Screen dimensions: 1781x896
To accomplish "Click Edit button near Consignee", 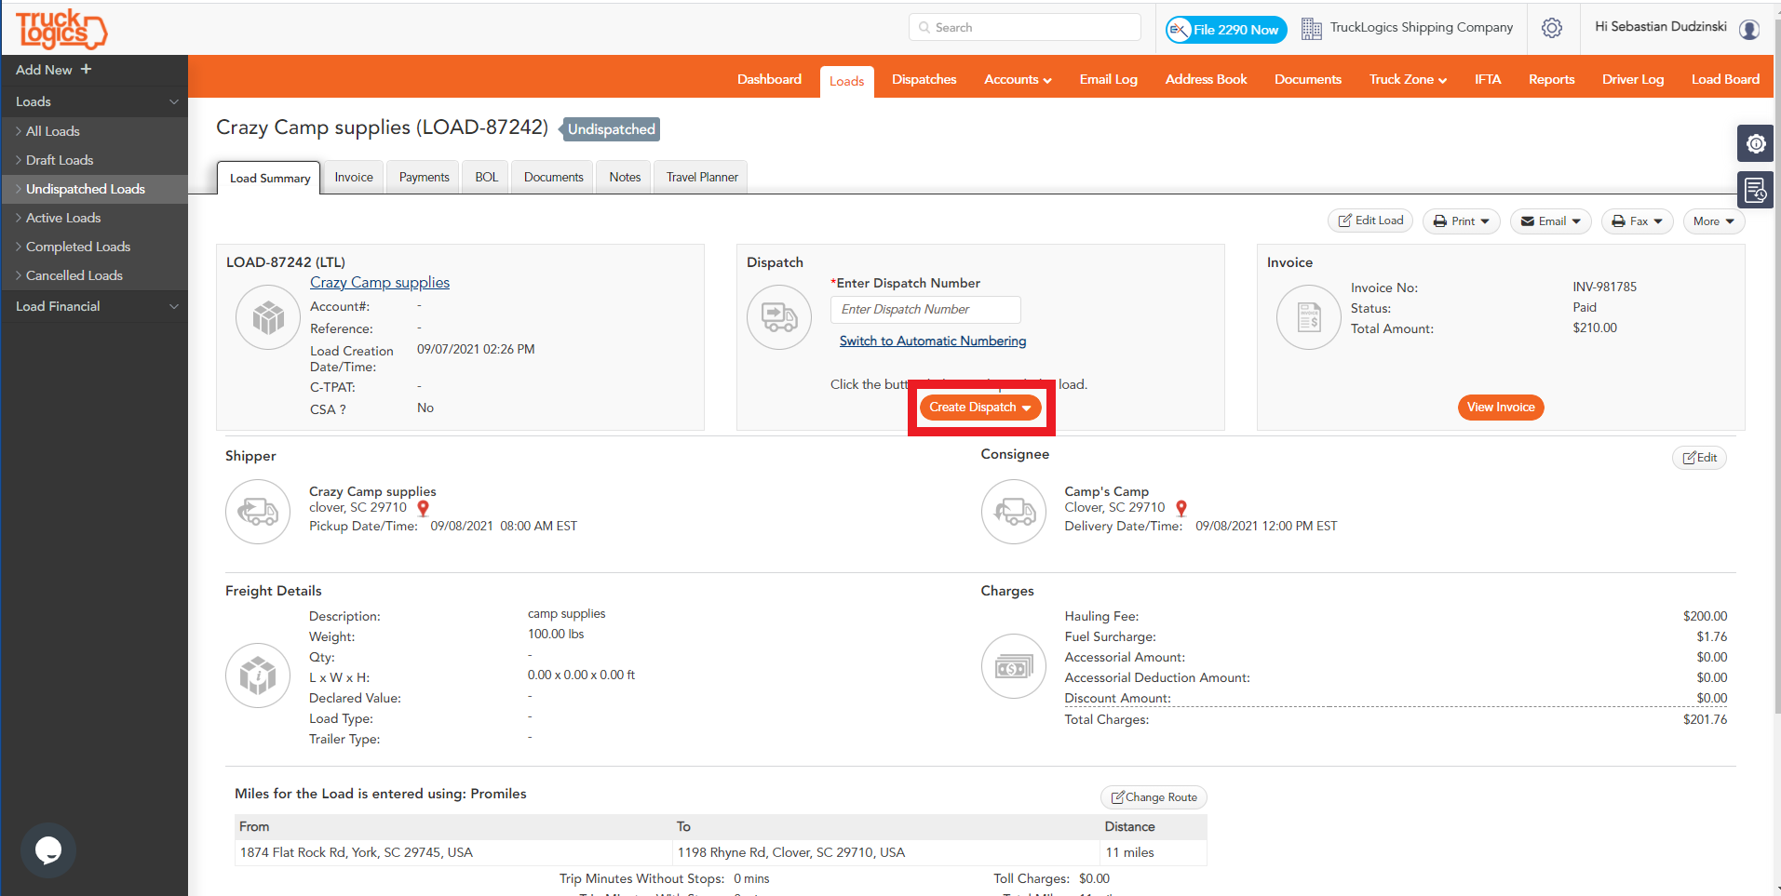I will (1700, 458).
